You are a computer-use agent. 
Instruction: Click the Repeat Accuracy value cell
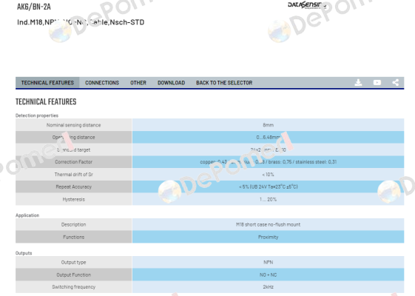tap(268, 186)
